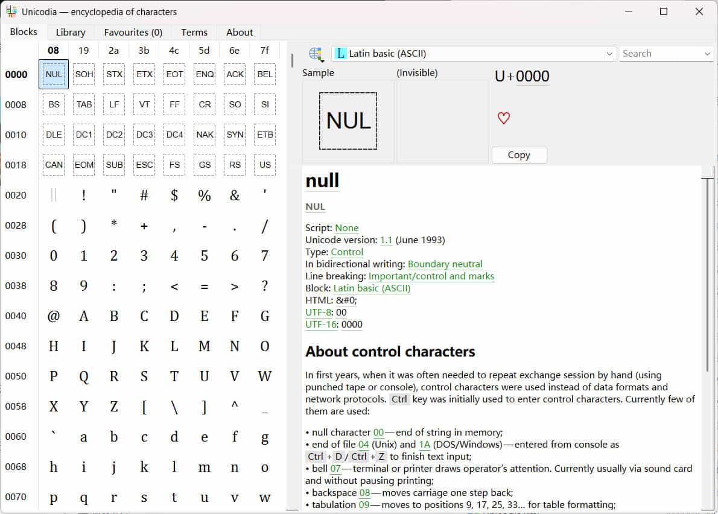Select the TAB control character cell

coord(83,104)
